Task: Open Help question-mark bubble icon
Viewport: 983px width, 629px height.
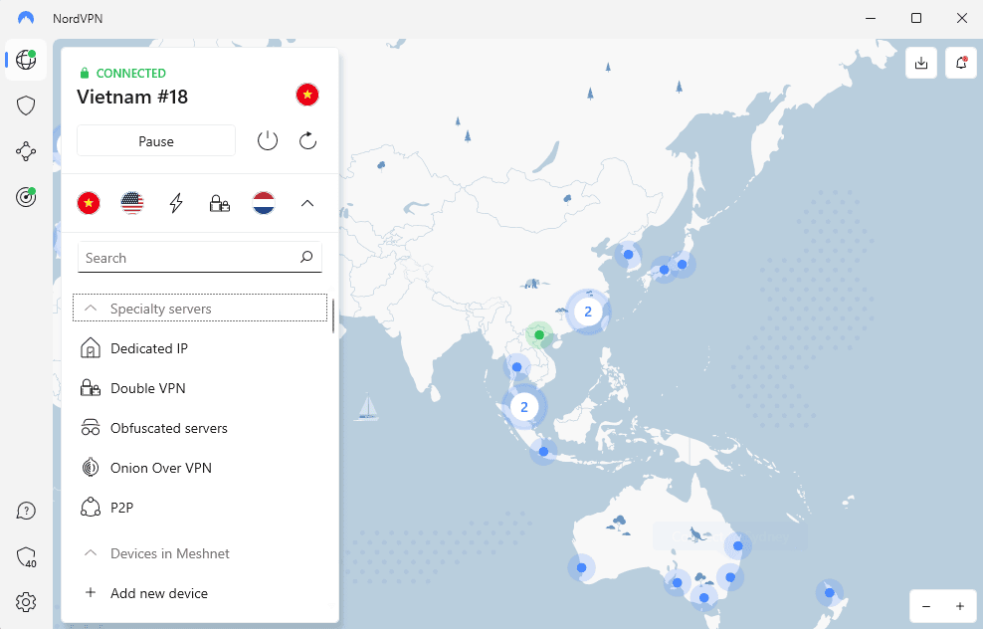Action: tap(26, 512)
